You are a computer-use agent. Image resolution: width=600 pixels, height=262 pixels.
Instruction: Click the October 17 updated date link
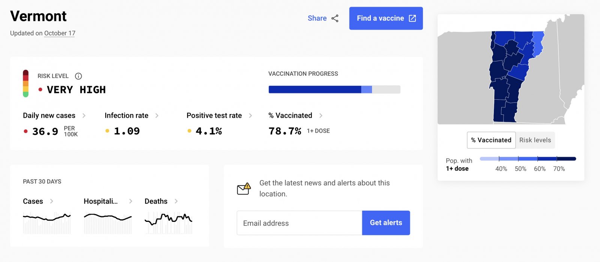pyautogui.click(x=60, y=33)
